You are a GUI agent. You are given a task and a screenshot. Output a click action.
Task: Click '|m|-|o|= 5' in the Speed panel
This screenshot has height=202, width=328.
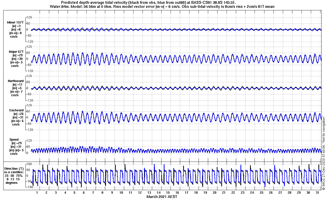(16, 150)
